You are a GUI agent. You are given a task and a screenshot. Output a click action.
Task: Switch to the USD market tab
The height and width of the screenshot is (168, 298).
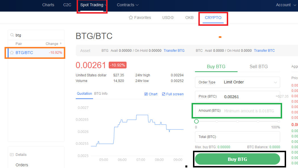coord(168,18)
